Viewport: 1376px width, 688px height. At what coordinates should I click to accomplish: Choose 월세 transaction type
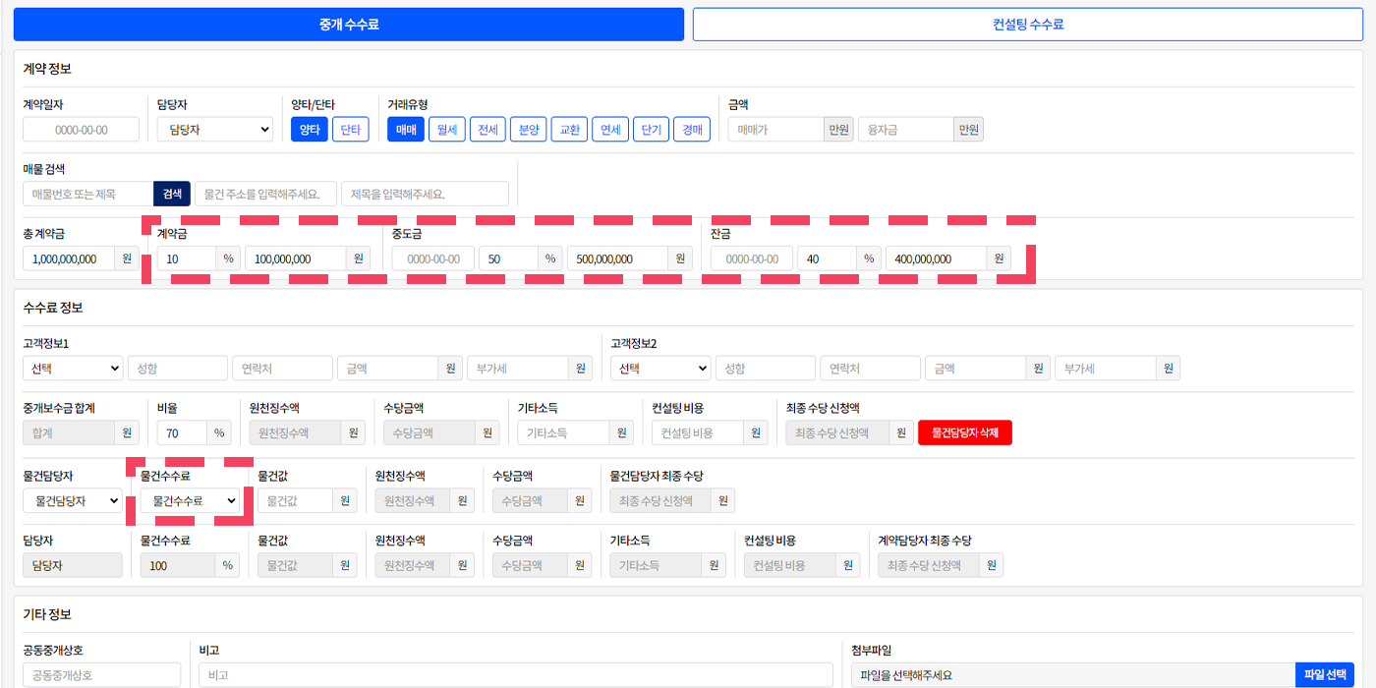point(447,130)
